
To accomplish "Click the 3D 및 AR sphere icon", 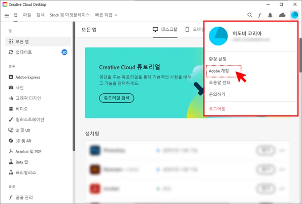I will pos(11,141).
